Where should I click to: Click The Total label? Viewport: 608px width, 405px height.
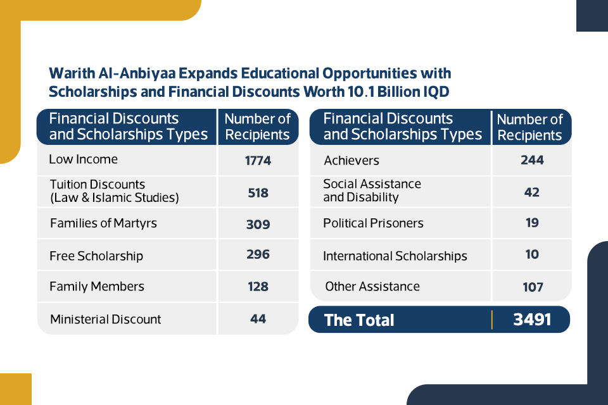359,320
